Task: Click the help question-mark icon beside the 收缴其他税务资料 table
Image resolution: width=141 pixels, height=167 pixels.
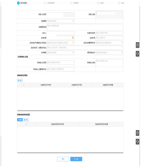Action: pos(137,133)
